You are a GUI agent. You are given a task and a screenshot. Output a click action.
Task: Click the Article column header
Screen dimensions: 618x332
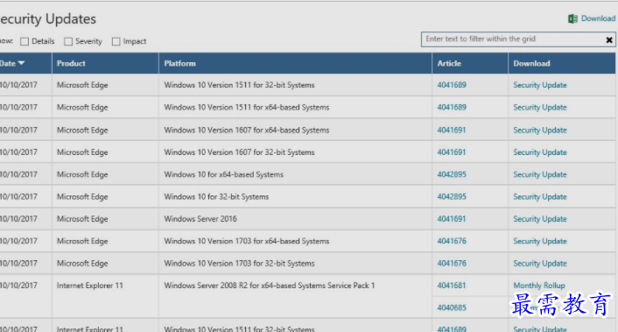pyautogui.click(x=449, y=63)
